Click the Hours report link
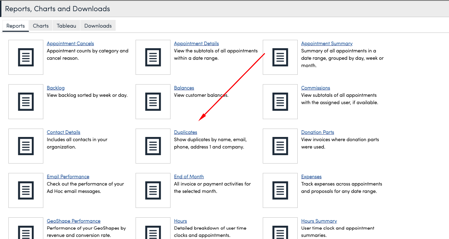This screenshot has height=239, width=449. tap(180, 221)
